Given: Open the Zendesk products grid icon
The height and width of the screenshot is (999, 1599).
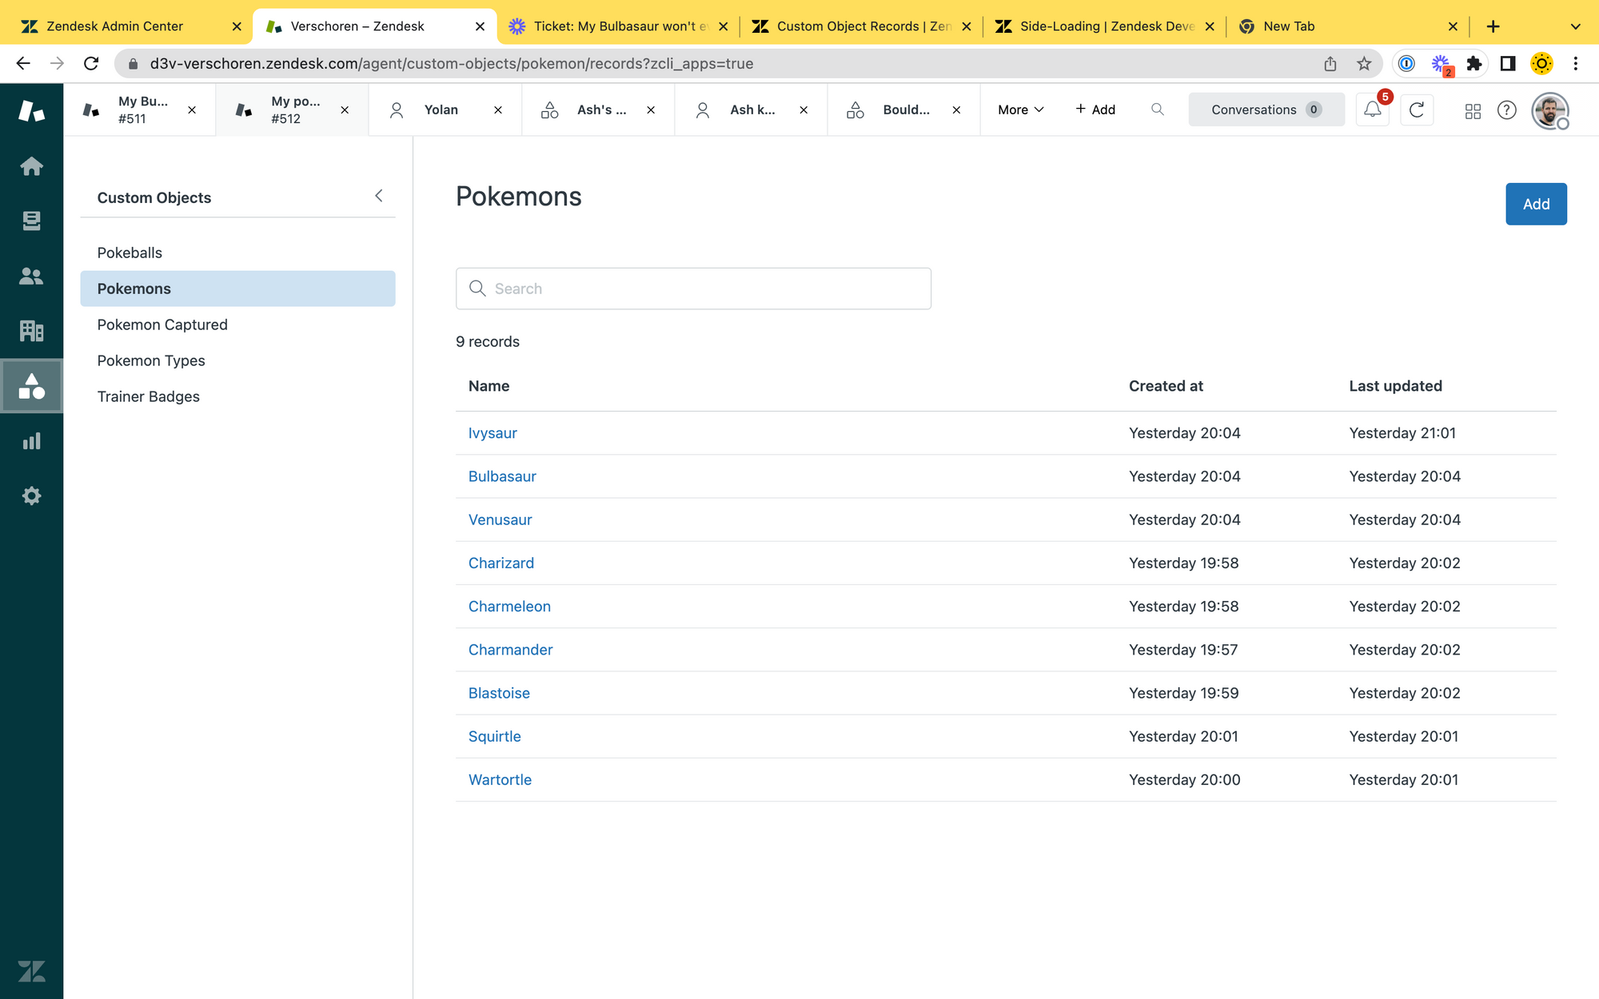Looking at the screenshot, I should pos(1473,110).
